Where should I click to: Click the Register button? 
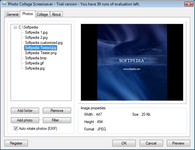coord(16,143)
